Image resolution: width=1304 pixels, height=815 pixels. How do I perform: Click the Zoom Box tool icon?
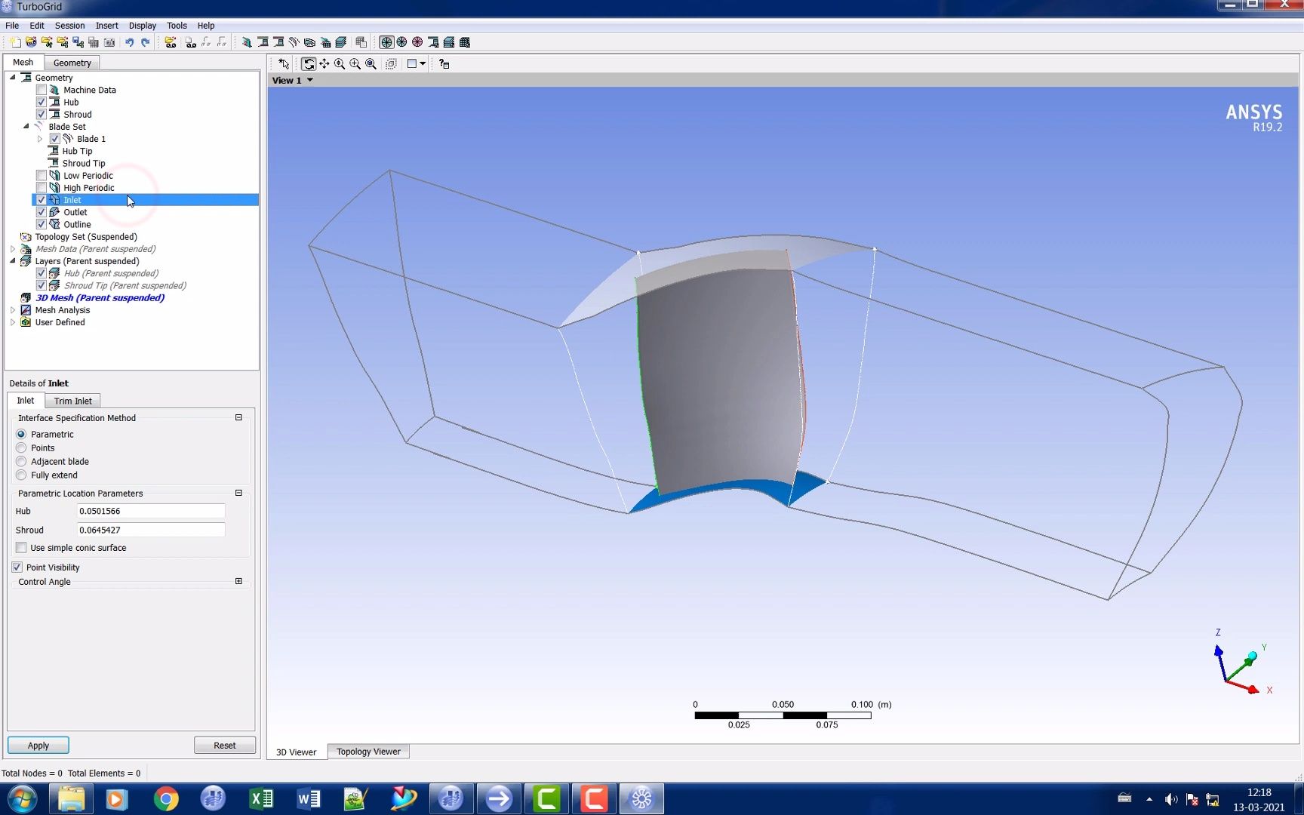click(355, 64)
